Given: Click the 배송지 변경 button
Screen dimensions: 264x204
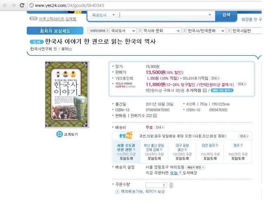Looking at the screenshot, I should tap(195, 167).
